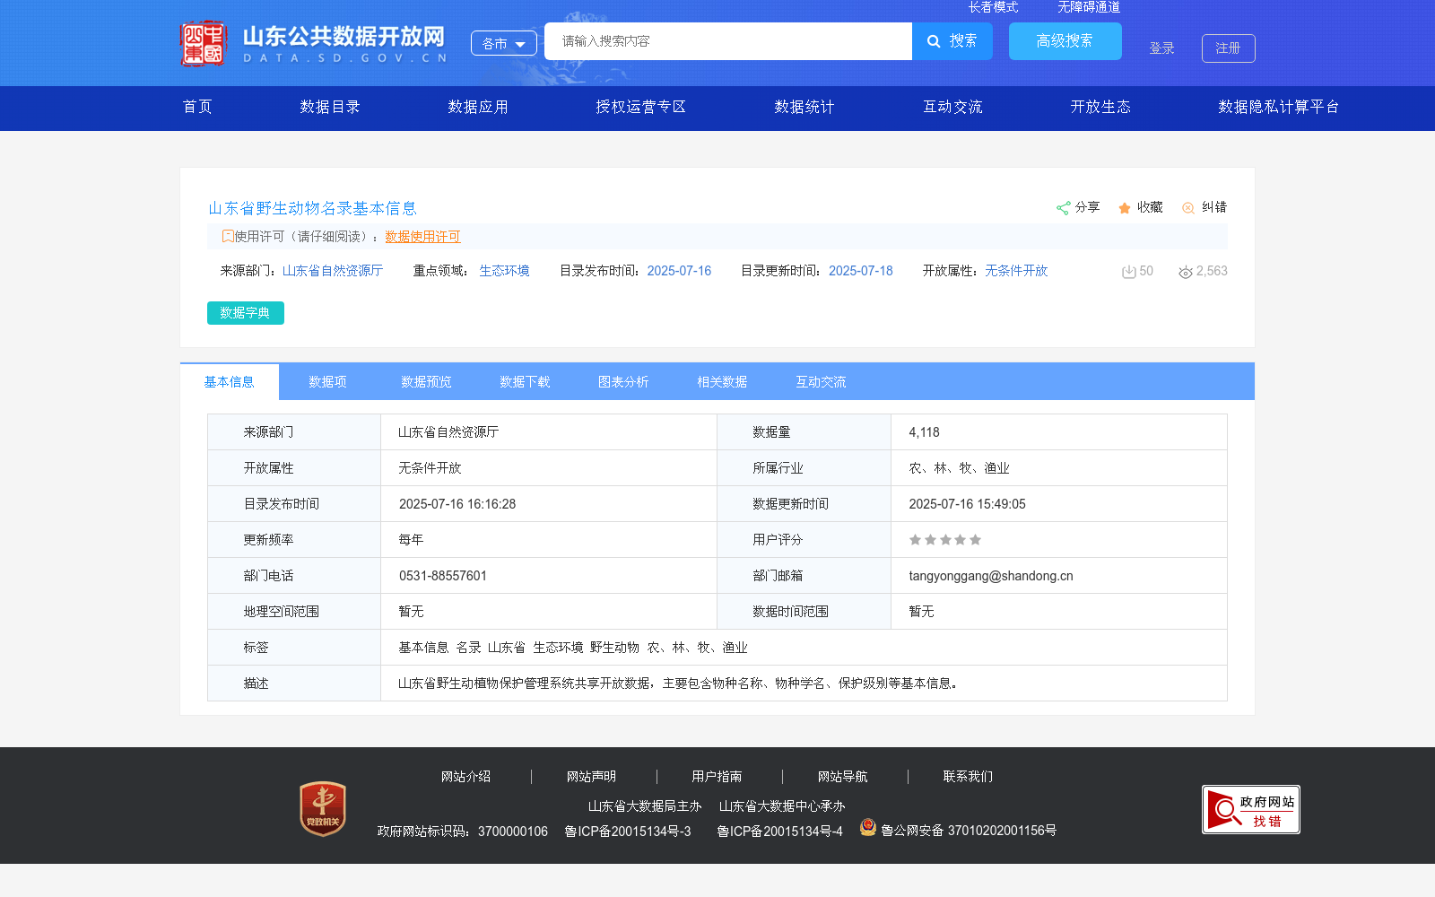This screenshot has width=1435, height=897.
Task: Click the 鲁ICP备20015134号-3 link
Action: [628, 832]
